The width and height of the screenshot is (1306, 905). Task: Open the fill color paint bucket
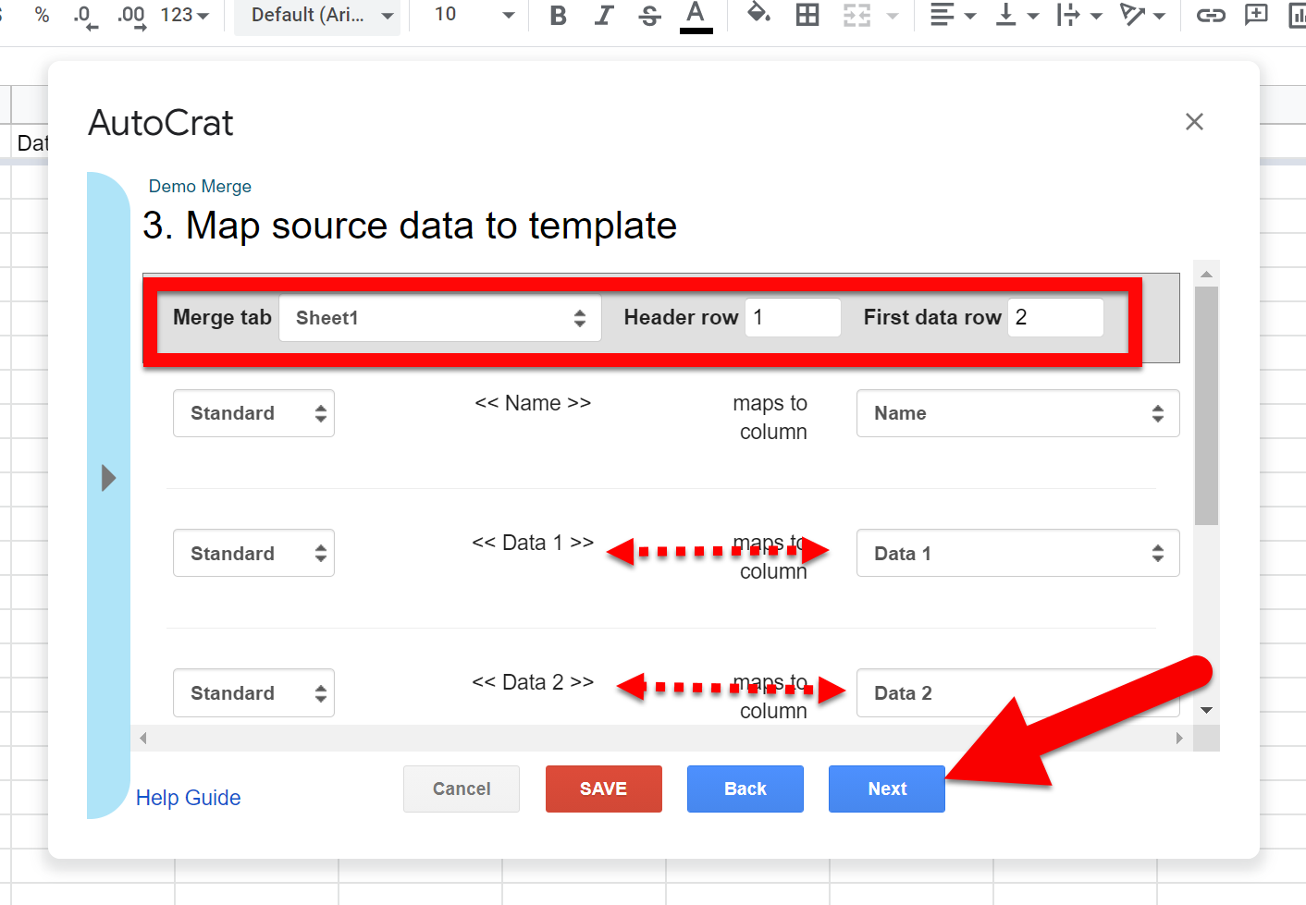click(x=758, y=14)
